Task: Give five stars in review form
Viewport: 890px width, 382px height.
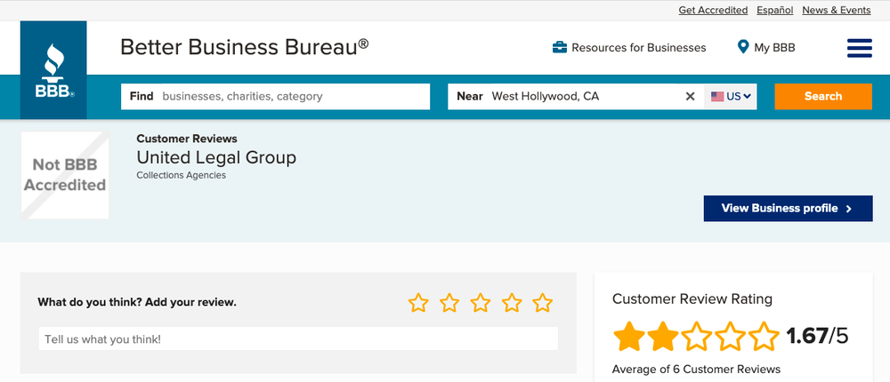Action: pyautogui.click(x=543, y=303)
